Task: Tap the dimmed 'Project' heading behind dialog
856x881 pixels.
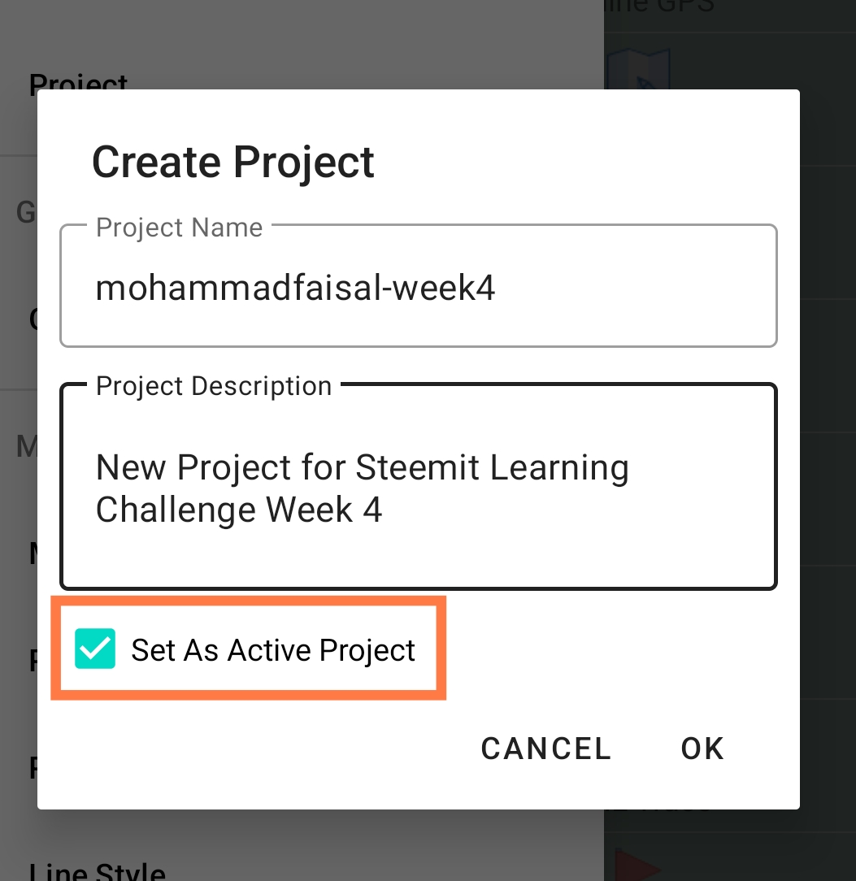Action: [x=78, y=81]
